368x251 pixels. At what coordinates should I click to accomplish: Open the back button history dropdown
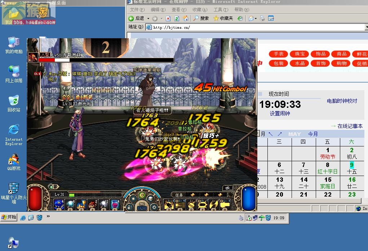coord(148,18)
